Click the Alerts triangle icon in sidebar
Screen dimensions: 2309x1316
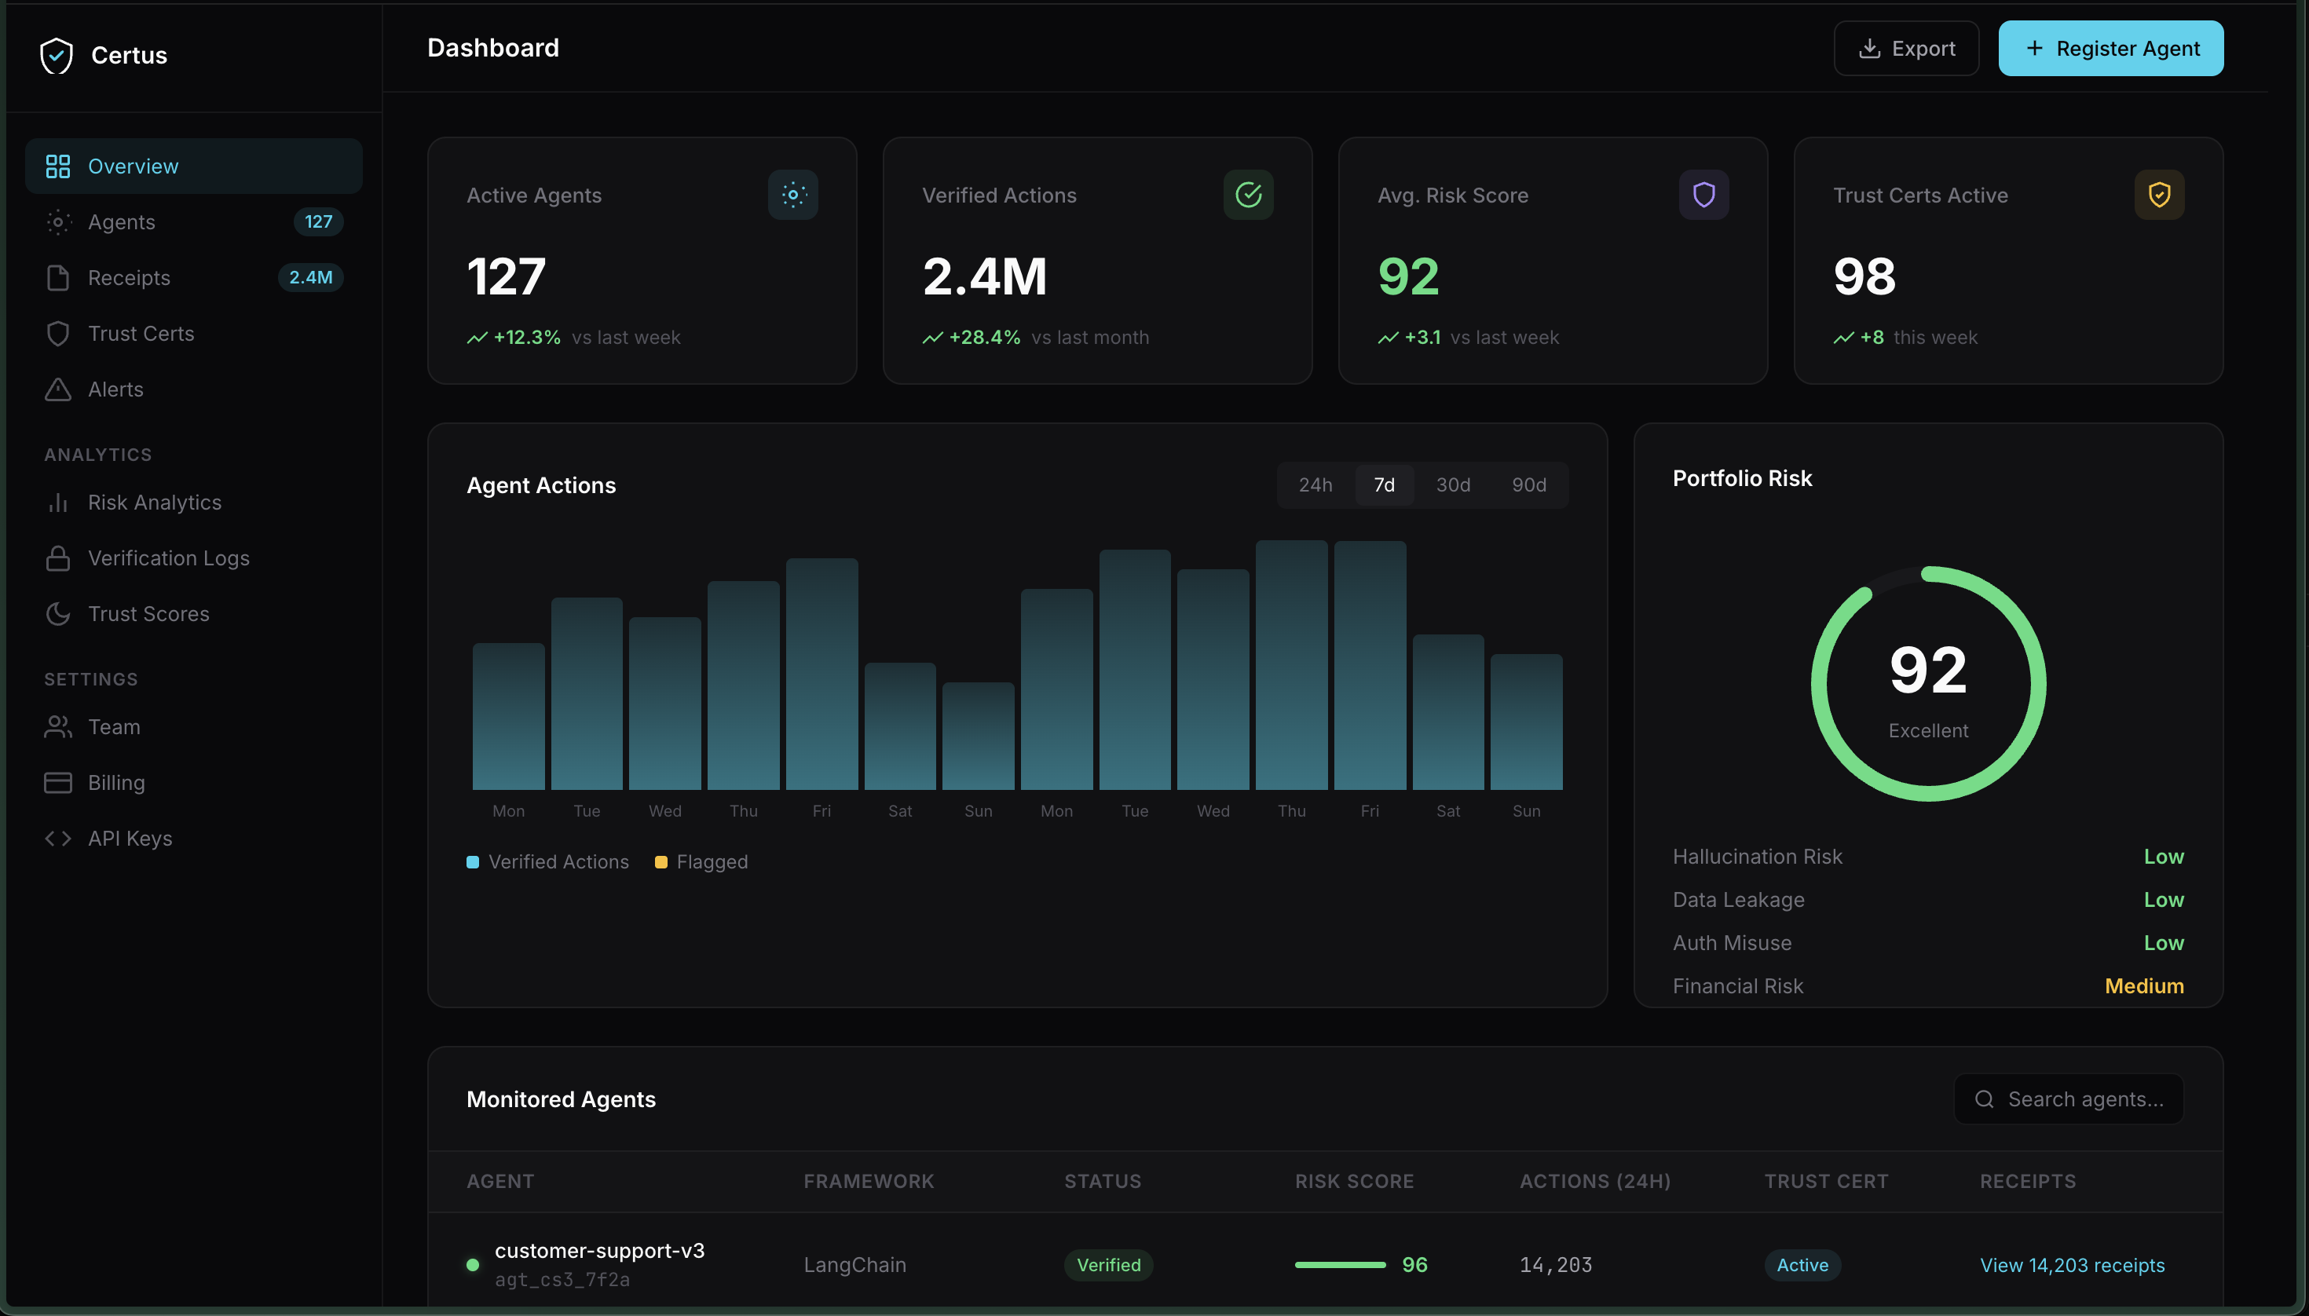pyautogui.click(x=58, y=389)
